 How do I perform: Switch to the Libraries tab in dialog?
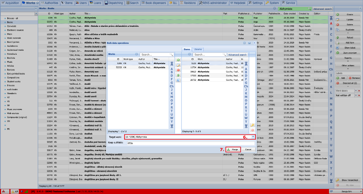[x=198, y=49]
